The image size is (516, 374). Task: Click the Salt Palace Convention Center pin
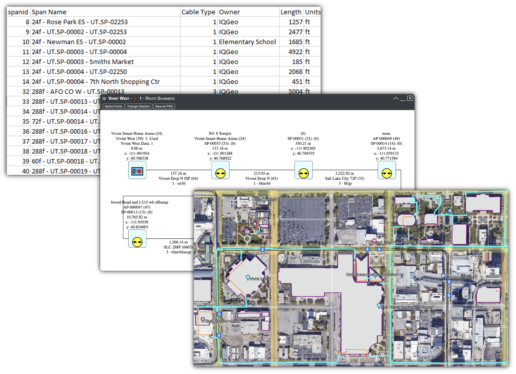click(379, 306)
